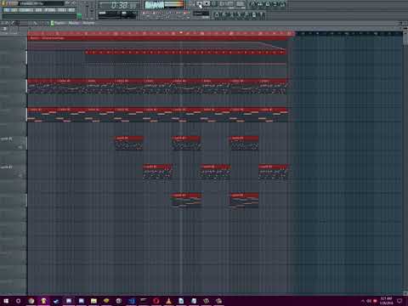Open the CHANNELS menu
The width and height of the screenshot is (408, 306).
(x=26, y=10)
